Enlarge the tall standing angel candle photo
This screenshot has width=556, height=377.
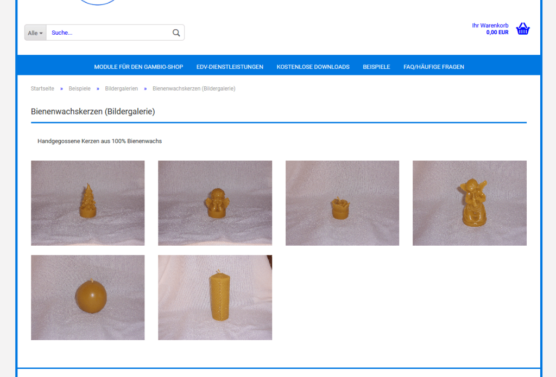pos(469,203)
